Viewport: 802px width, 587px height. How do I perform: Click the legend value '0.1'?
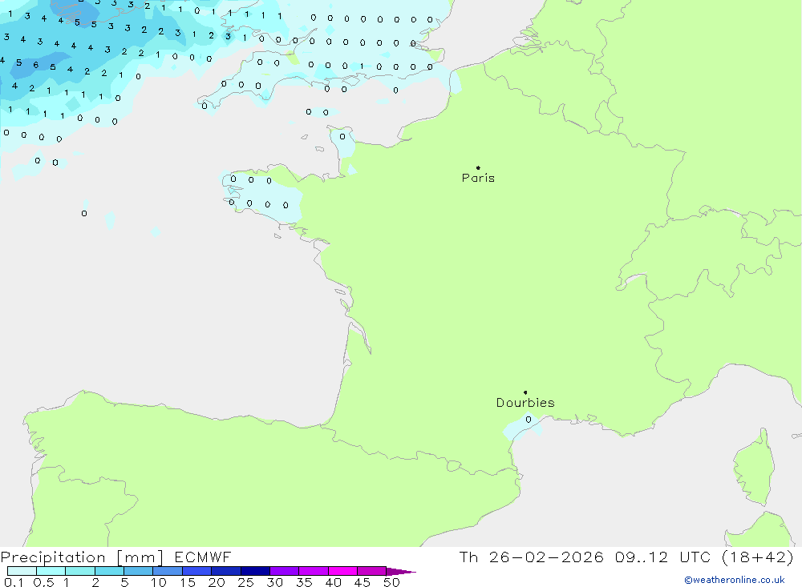click(x=14, y=582)
